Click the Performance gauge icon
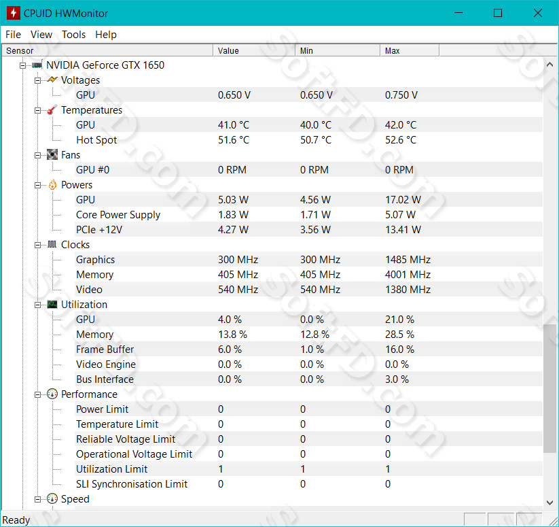559x527 pixels. coord(52,394)
